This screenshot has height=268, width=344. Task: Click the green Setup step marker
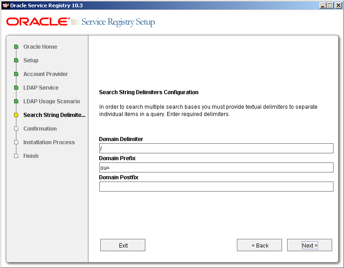[16, 60]
